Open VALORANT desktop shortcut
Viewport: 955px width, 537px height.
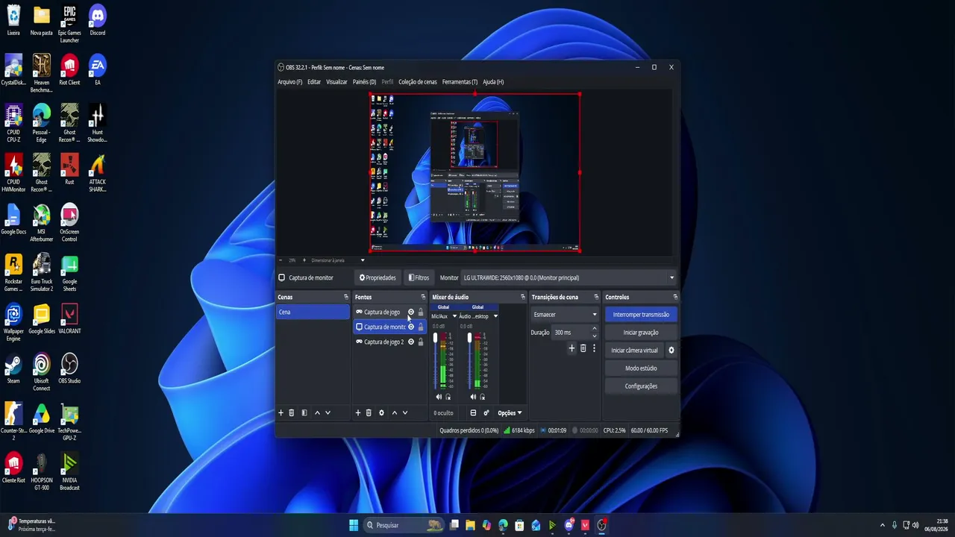click(69, 318)
